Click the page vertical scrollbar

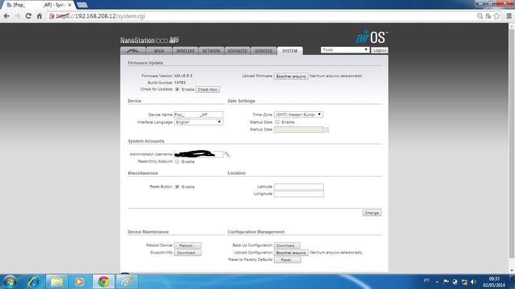coord(511,143)
